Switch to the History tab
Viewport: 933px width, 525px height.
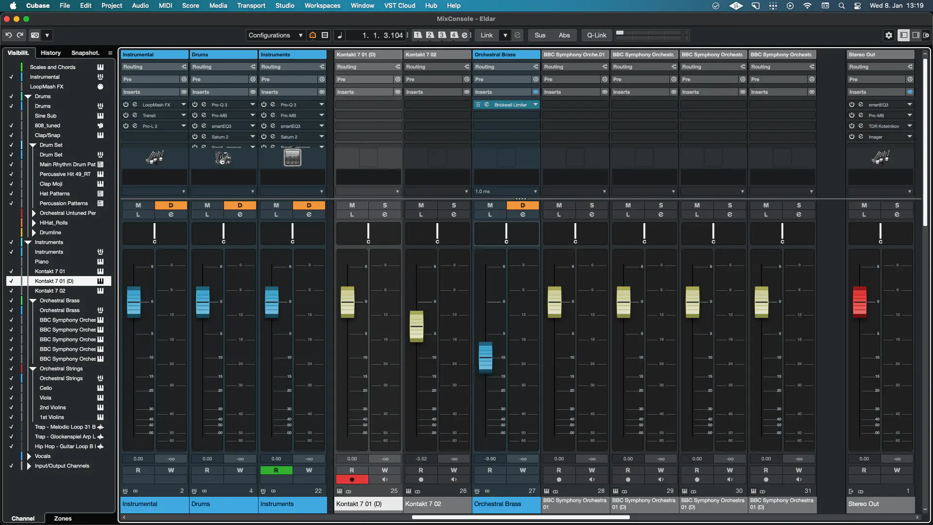click(51, 52)
